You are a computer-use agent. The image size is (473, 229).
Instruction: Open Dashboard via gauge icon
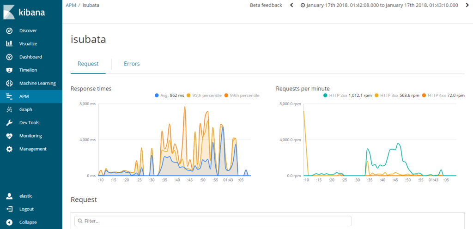pyautogui.click(x=9, y=57)
